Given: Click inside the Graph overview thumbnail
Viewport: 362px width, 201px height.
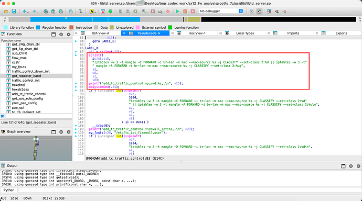Looking at the screenshot, I should click(36, 149).
